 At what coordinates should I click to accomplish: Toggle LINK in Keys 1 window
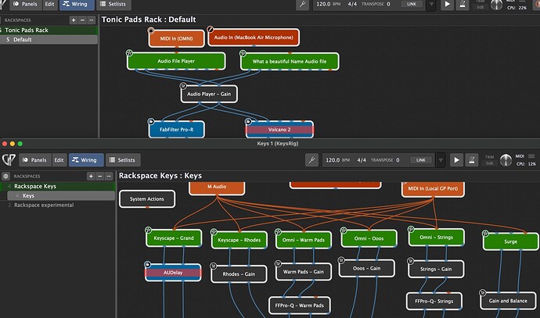(420, 160)
